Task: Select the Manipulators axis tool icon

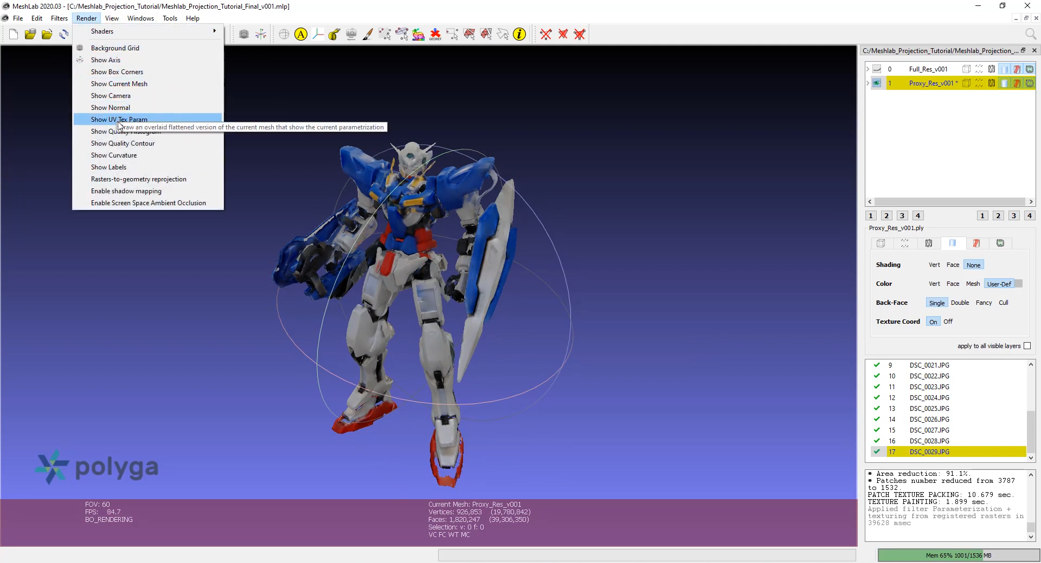Action: click(318, 35)
